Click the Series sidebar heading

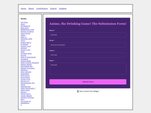coord(23,19)
